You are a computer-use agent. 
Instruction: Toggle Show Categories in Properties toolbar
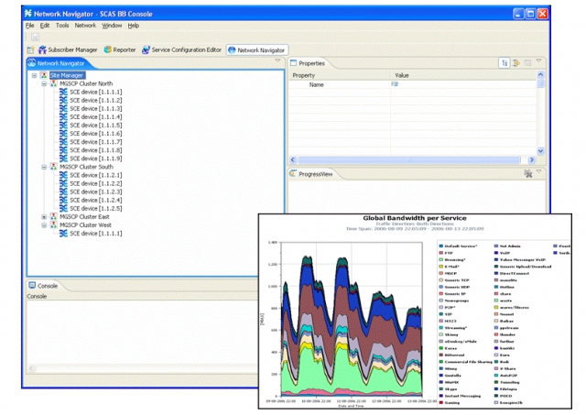(x=505, y=63)
